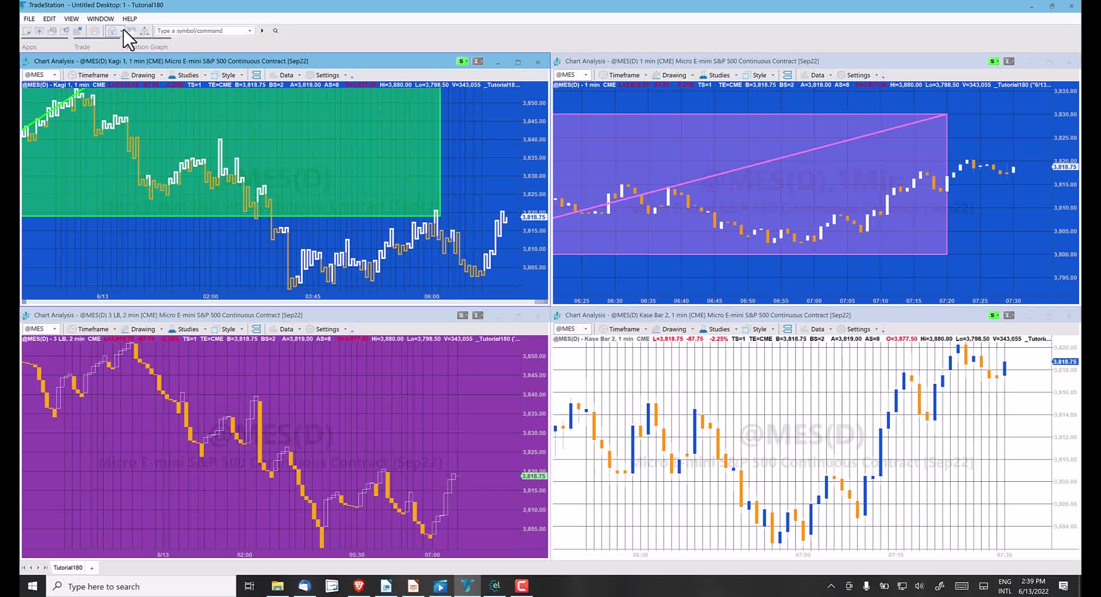Open the WINDOW menu
1101x597 pixels.
point(100,19)
